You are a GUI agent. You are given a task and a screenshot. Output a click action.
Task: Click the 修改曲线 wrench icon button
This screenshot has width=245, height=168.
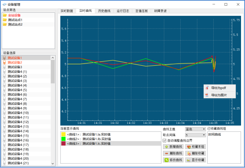(x=173, y=160)
